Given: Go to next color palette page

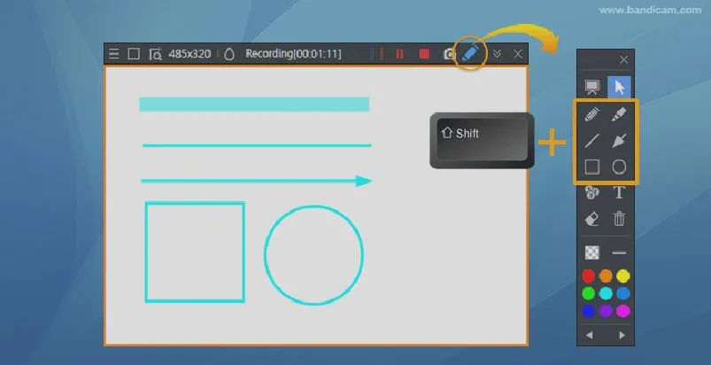Looking at the screenshot, I should click(622, 335).
